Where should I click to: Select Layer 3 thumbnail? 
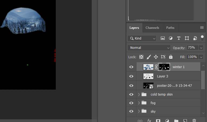[x=148, y=76]
